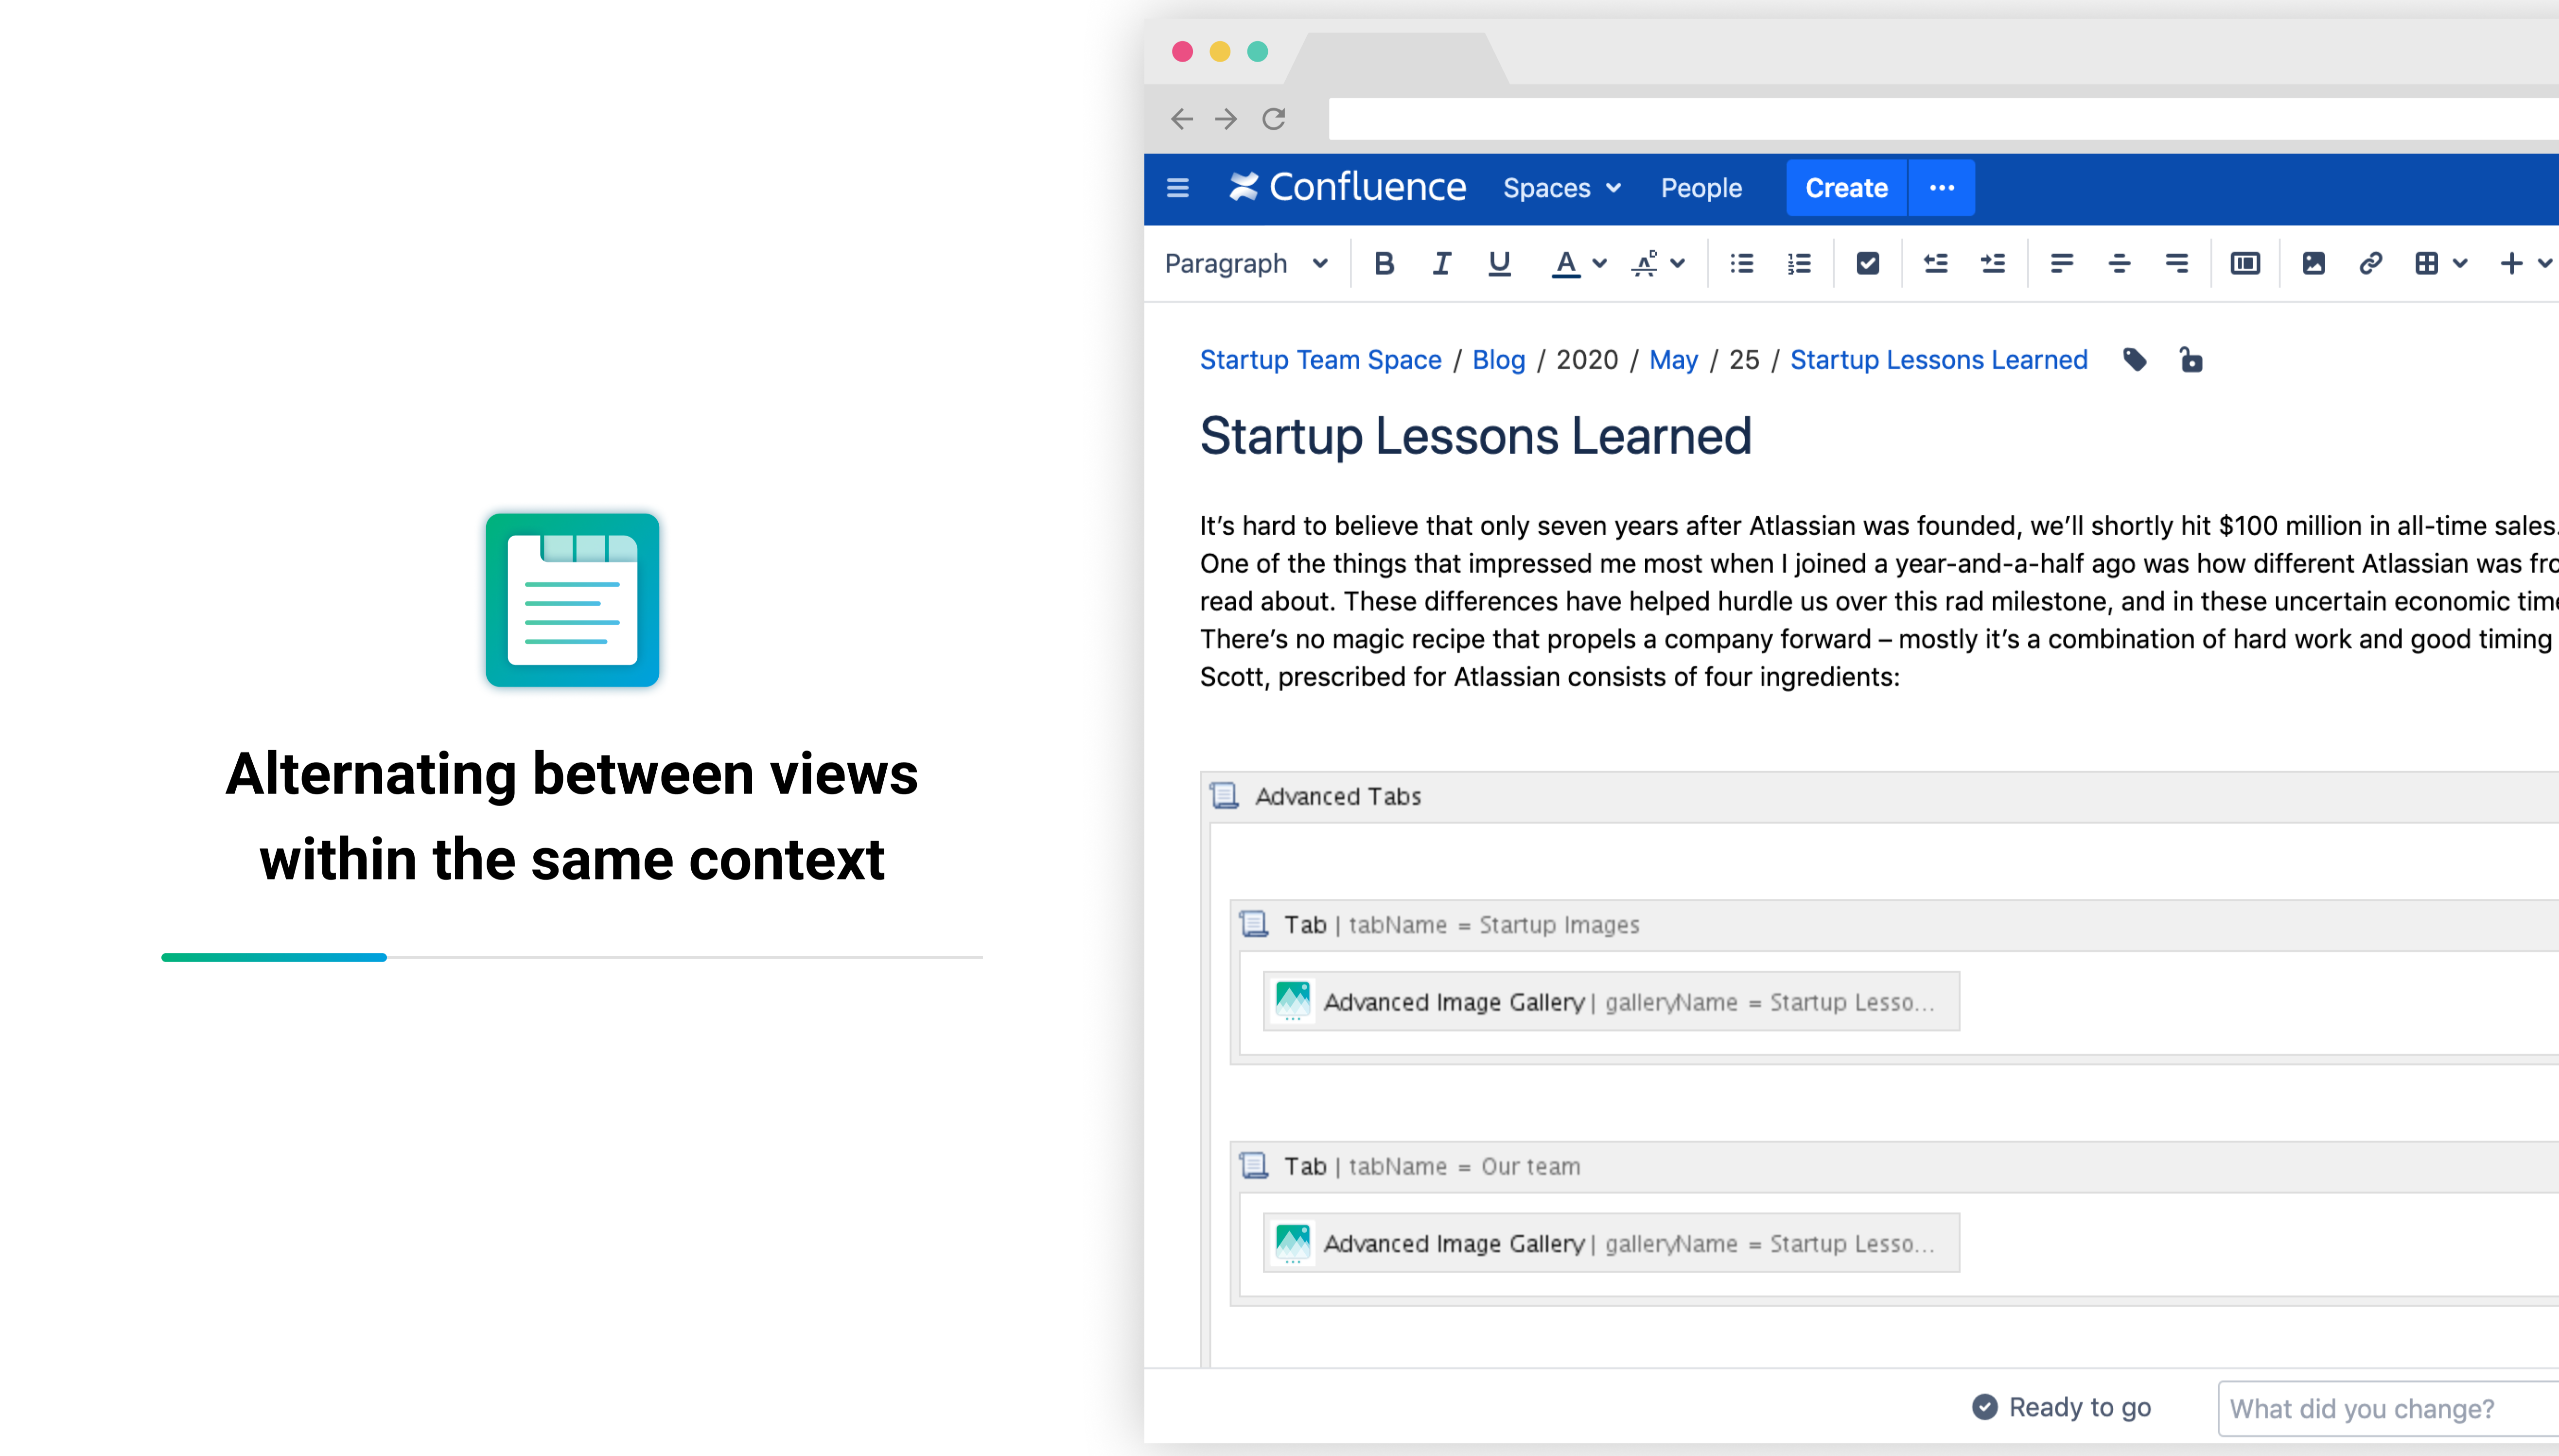This screenshot has width=2559, height=1456.
Task: Apply underline formatting
Action: click(x=1499, y=263)
